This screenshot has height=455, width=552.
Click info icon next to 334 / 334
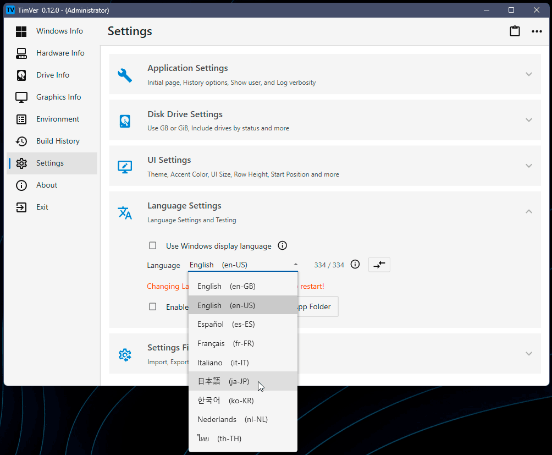coord(355,264)
